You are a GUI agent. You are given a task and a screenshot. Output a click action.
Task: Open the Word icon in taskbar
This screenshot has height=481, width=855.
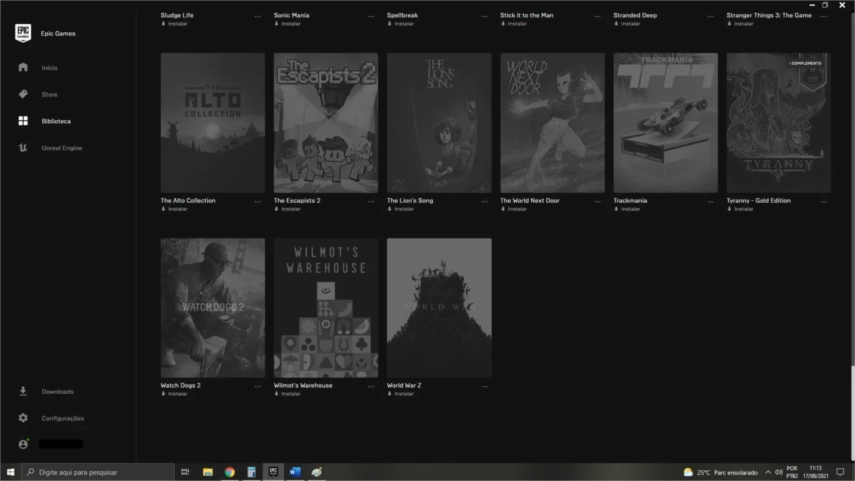coord(295,472)
